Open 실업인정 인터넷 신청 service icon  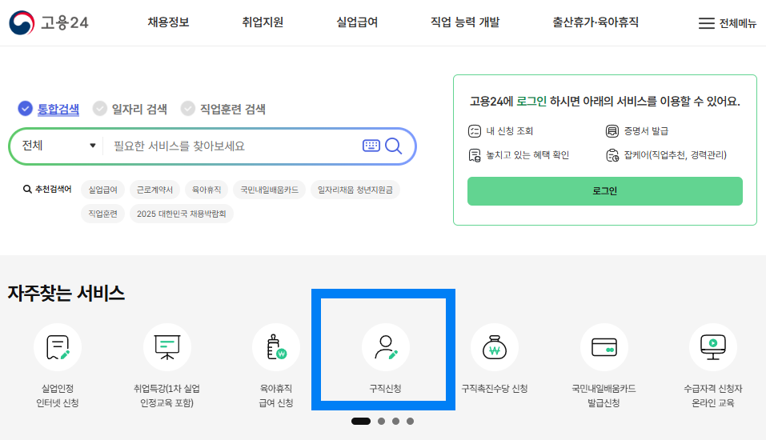58,347
